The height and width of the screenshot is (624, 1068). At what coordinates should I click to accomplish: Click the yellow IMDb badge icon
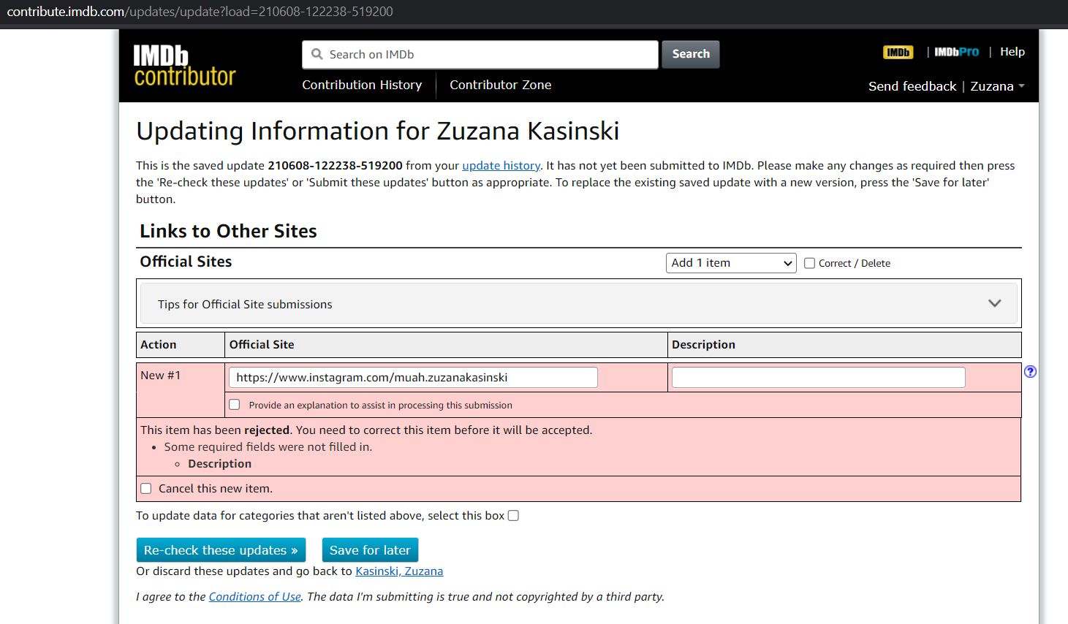(898, 53)
